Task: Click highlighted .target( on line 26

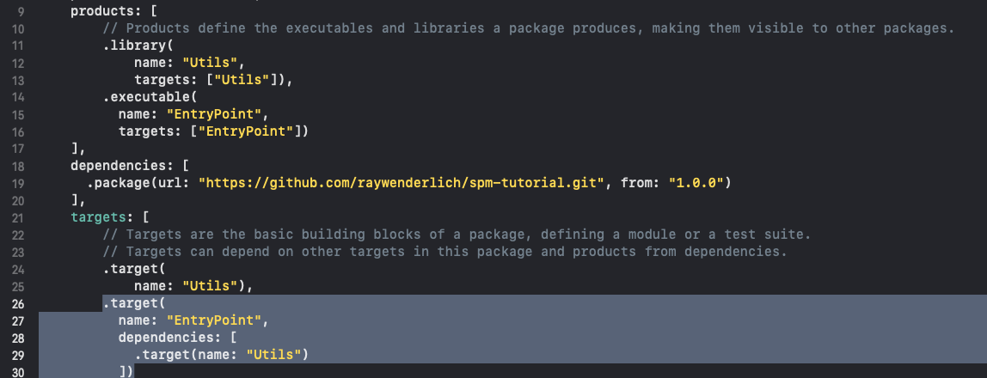Action: (134, 303)
